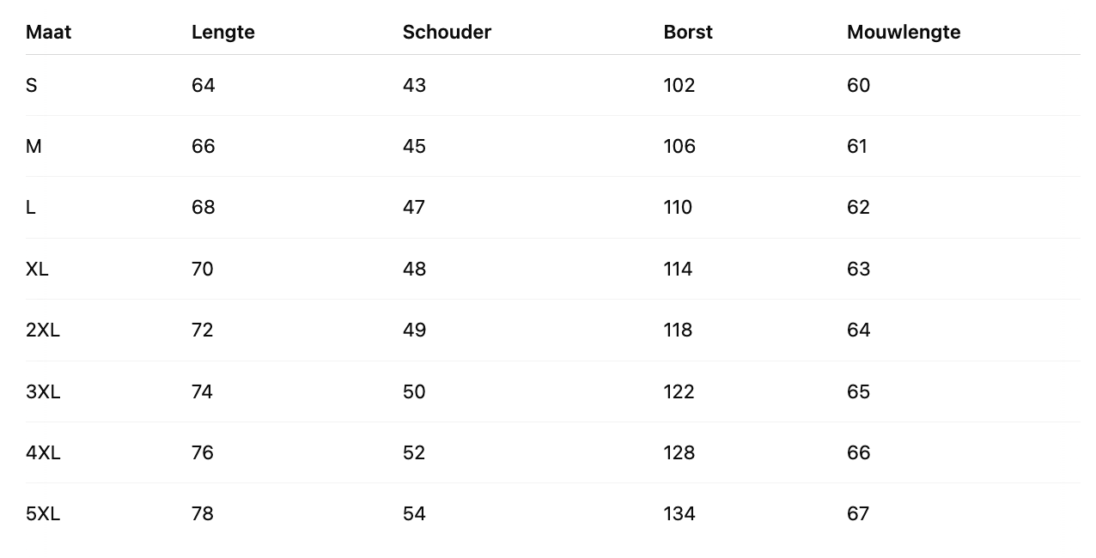
Task: Click the Borst column header
Action: 688,32
